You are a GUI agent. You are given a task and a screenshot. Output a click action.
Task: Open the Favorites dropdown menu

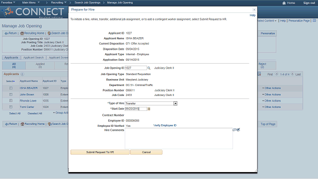[x=8, y=2]
